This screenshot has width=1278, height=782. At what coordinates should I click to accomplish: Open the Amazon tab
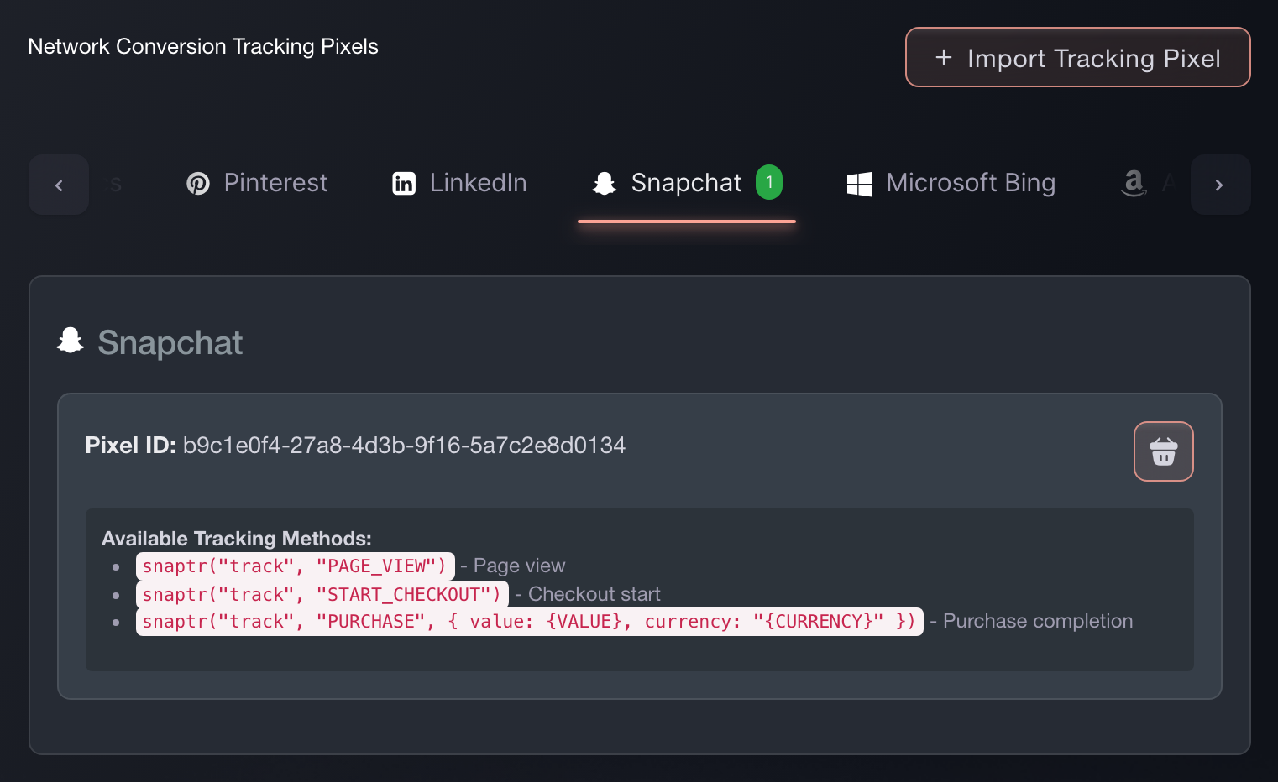point(1145,183)
